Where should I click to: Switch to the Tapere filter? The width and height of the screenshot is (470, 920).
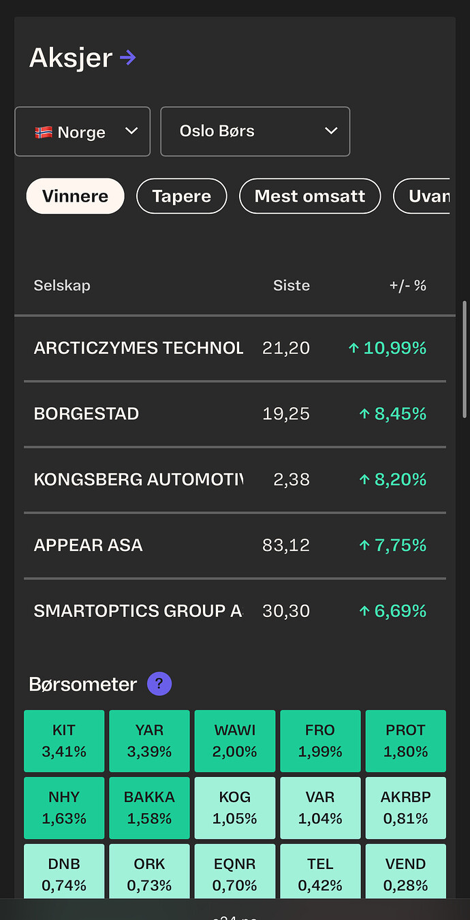pyautogui.click(x=181, y=196)
